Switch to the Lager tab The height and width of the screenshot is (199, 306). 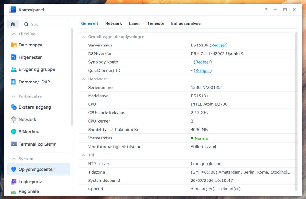click(135, 23)
